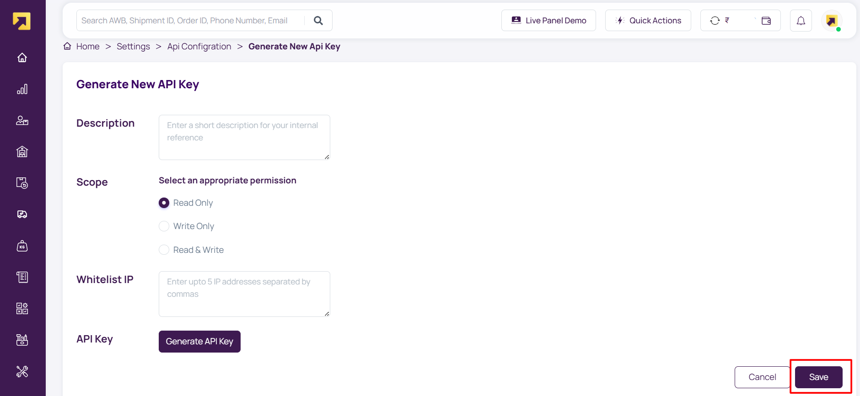The width and height of the screenshot is (860, 396).
Task: Open the tools wrench sidebar icon
Action: click(x=22, y=371)
